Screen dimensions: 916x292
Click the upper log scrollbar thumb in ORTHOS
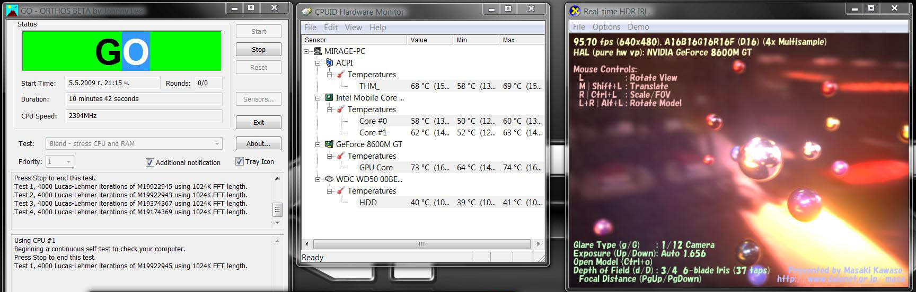coord(277,210)
